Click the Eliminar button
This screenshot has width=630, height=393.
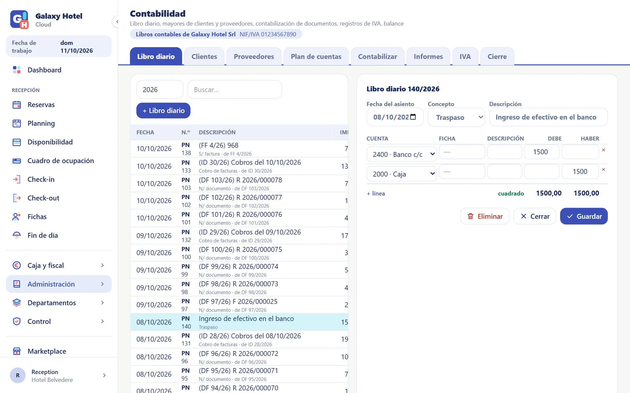click(x=485, y=216)
